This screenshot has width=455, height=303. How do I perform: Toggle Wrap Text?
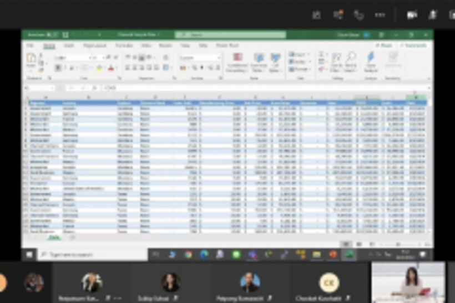[x=166, y=58]
